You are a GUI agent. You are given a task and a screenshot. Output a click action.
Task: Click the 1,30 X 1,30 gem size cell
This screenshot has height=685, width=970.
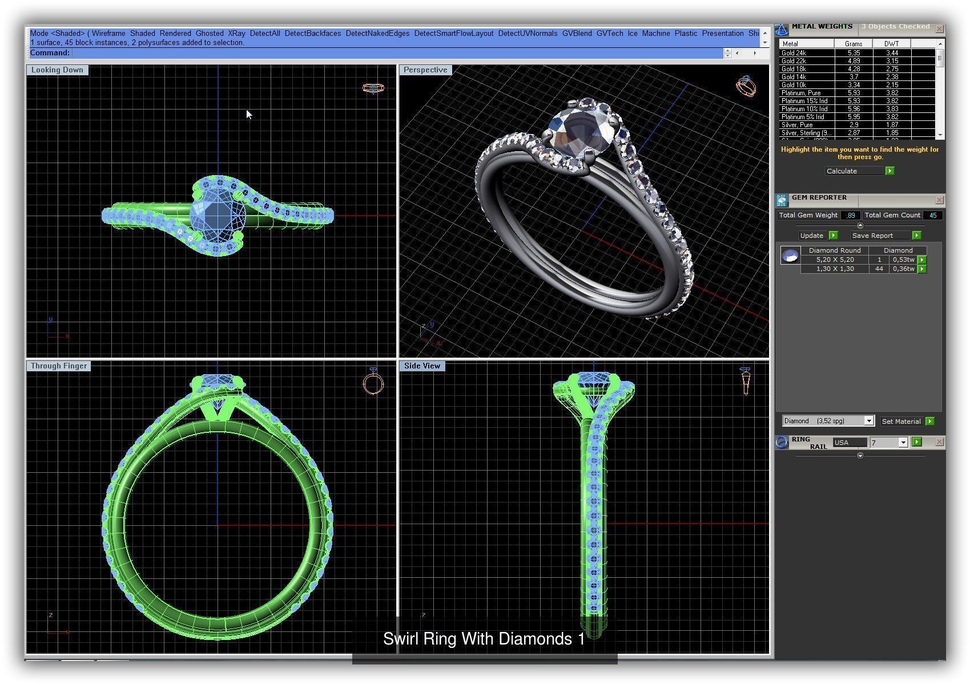pos(835,269)
